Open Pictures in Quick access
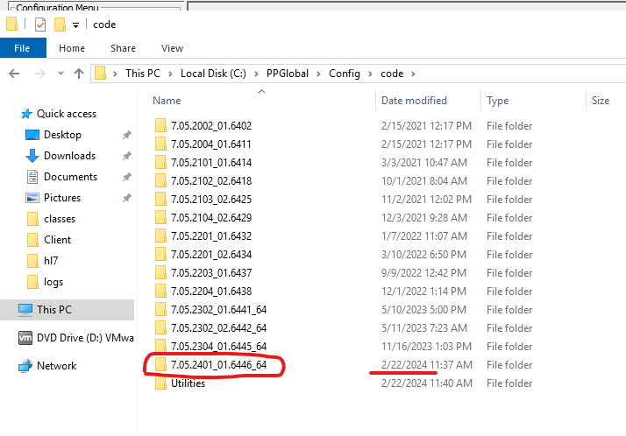This screenshot has width=626, height=436. coord(62,198)
